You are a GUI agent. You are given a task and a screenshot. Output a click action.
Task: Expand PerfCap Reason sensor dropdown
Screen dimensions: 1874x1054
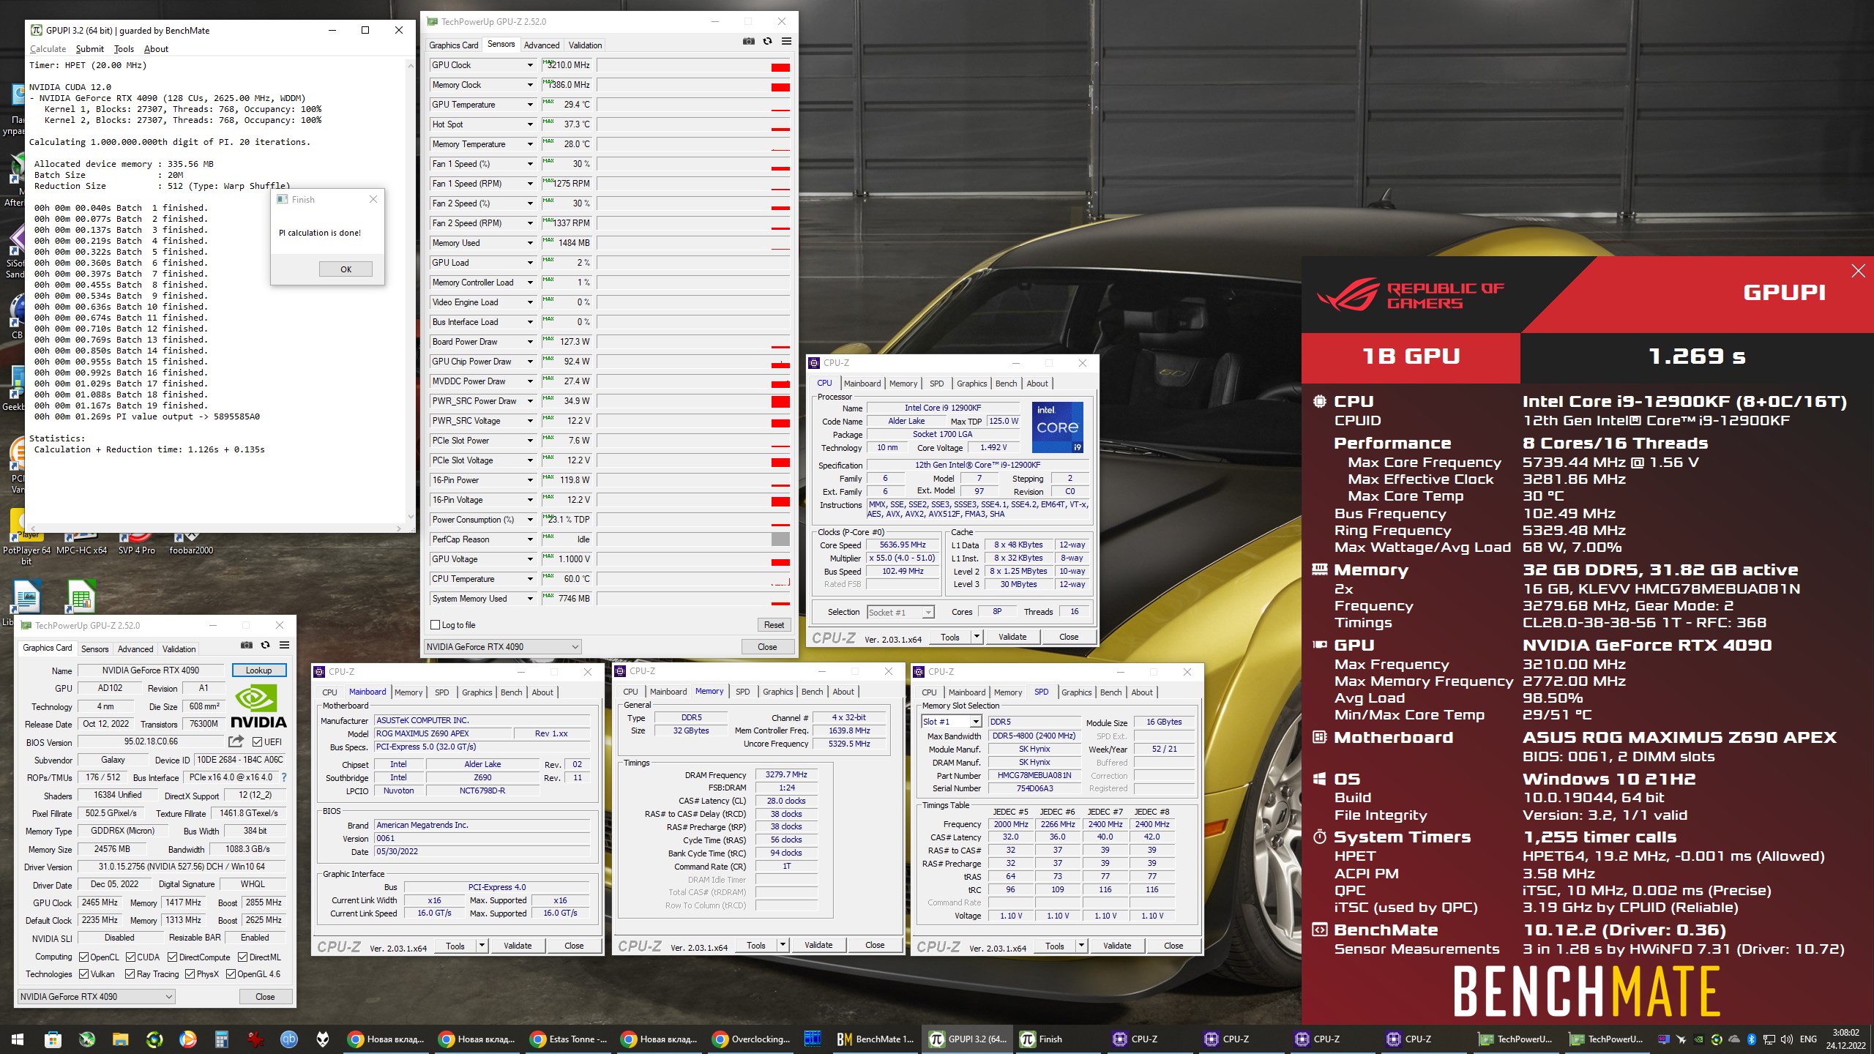(x=530, y=539)
